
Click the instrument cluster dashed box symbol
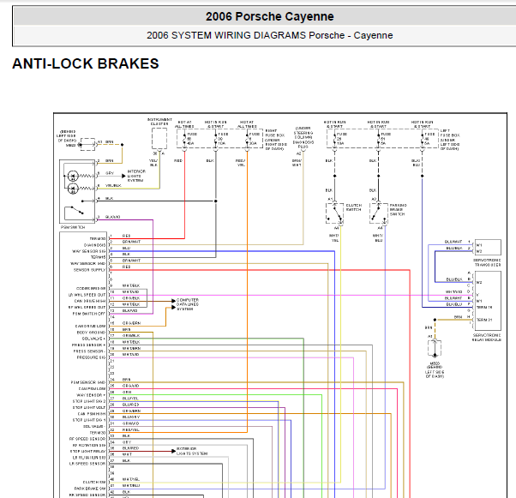[159, 139]
